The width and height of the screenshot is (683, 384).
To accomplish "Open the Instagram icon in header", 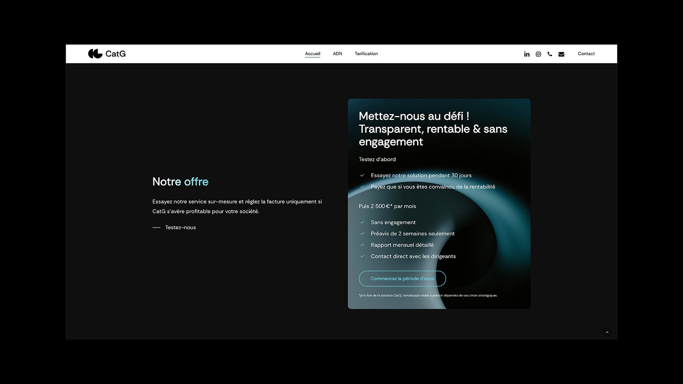I will [x=538, y=54].
